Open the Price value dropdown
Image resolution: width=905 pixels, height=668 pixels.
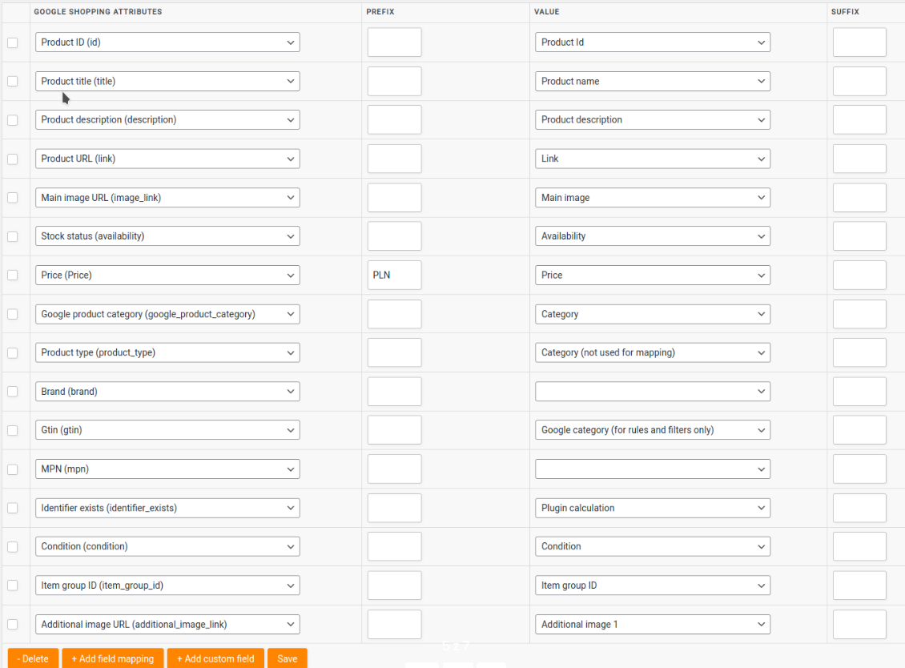pyautogui.click(x=653, y=275)
